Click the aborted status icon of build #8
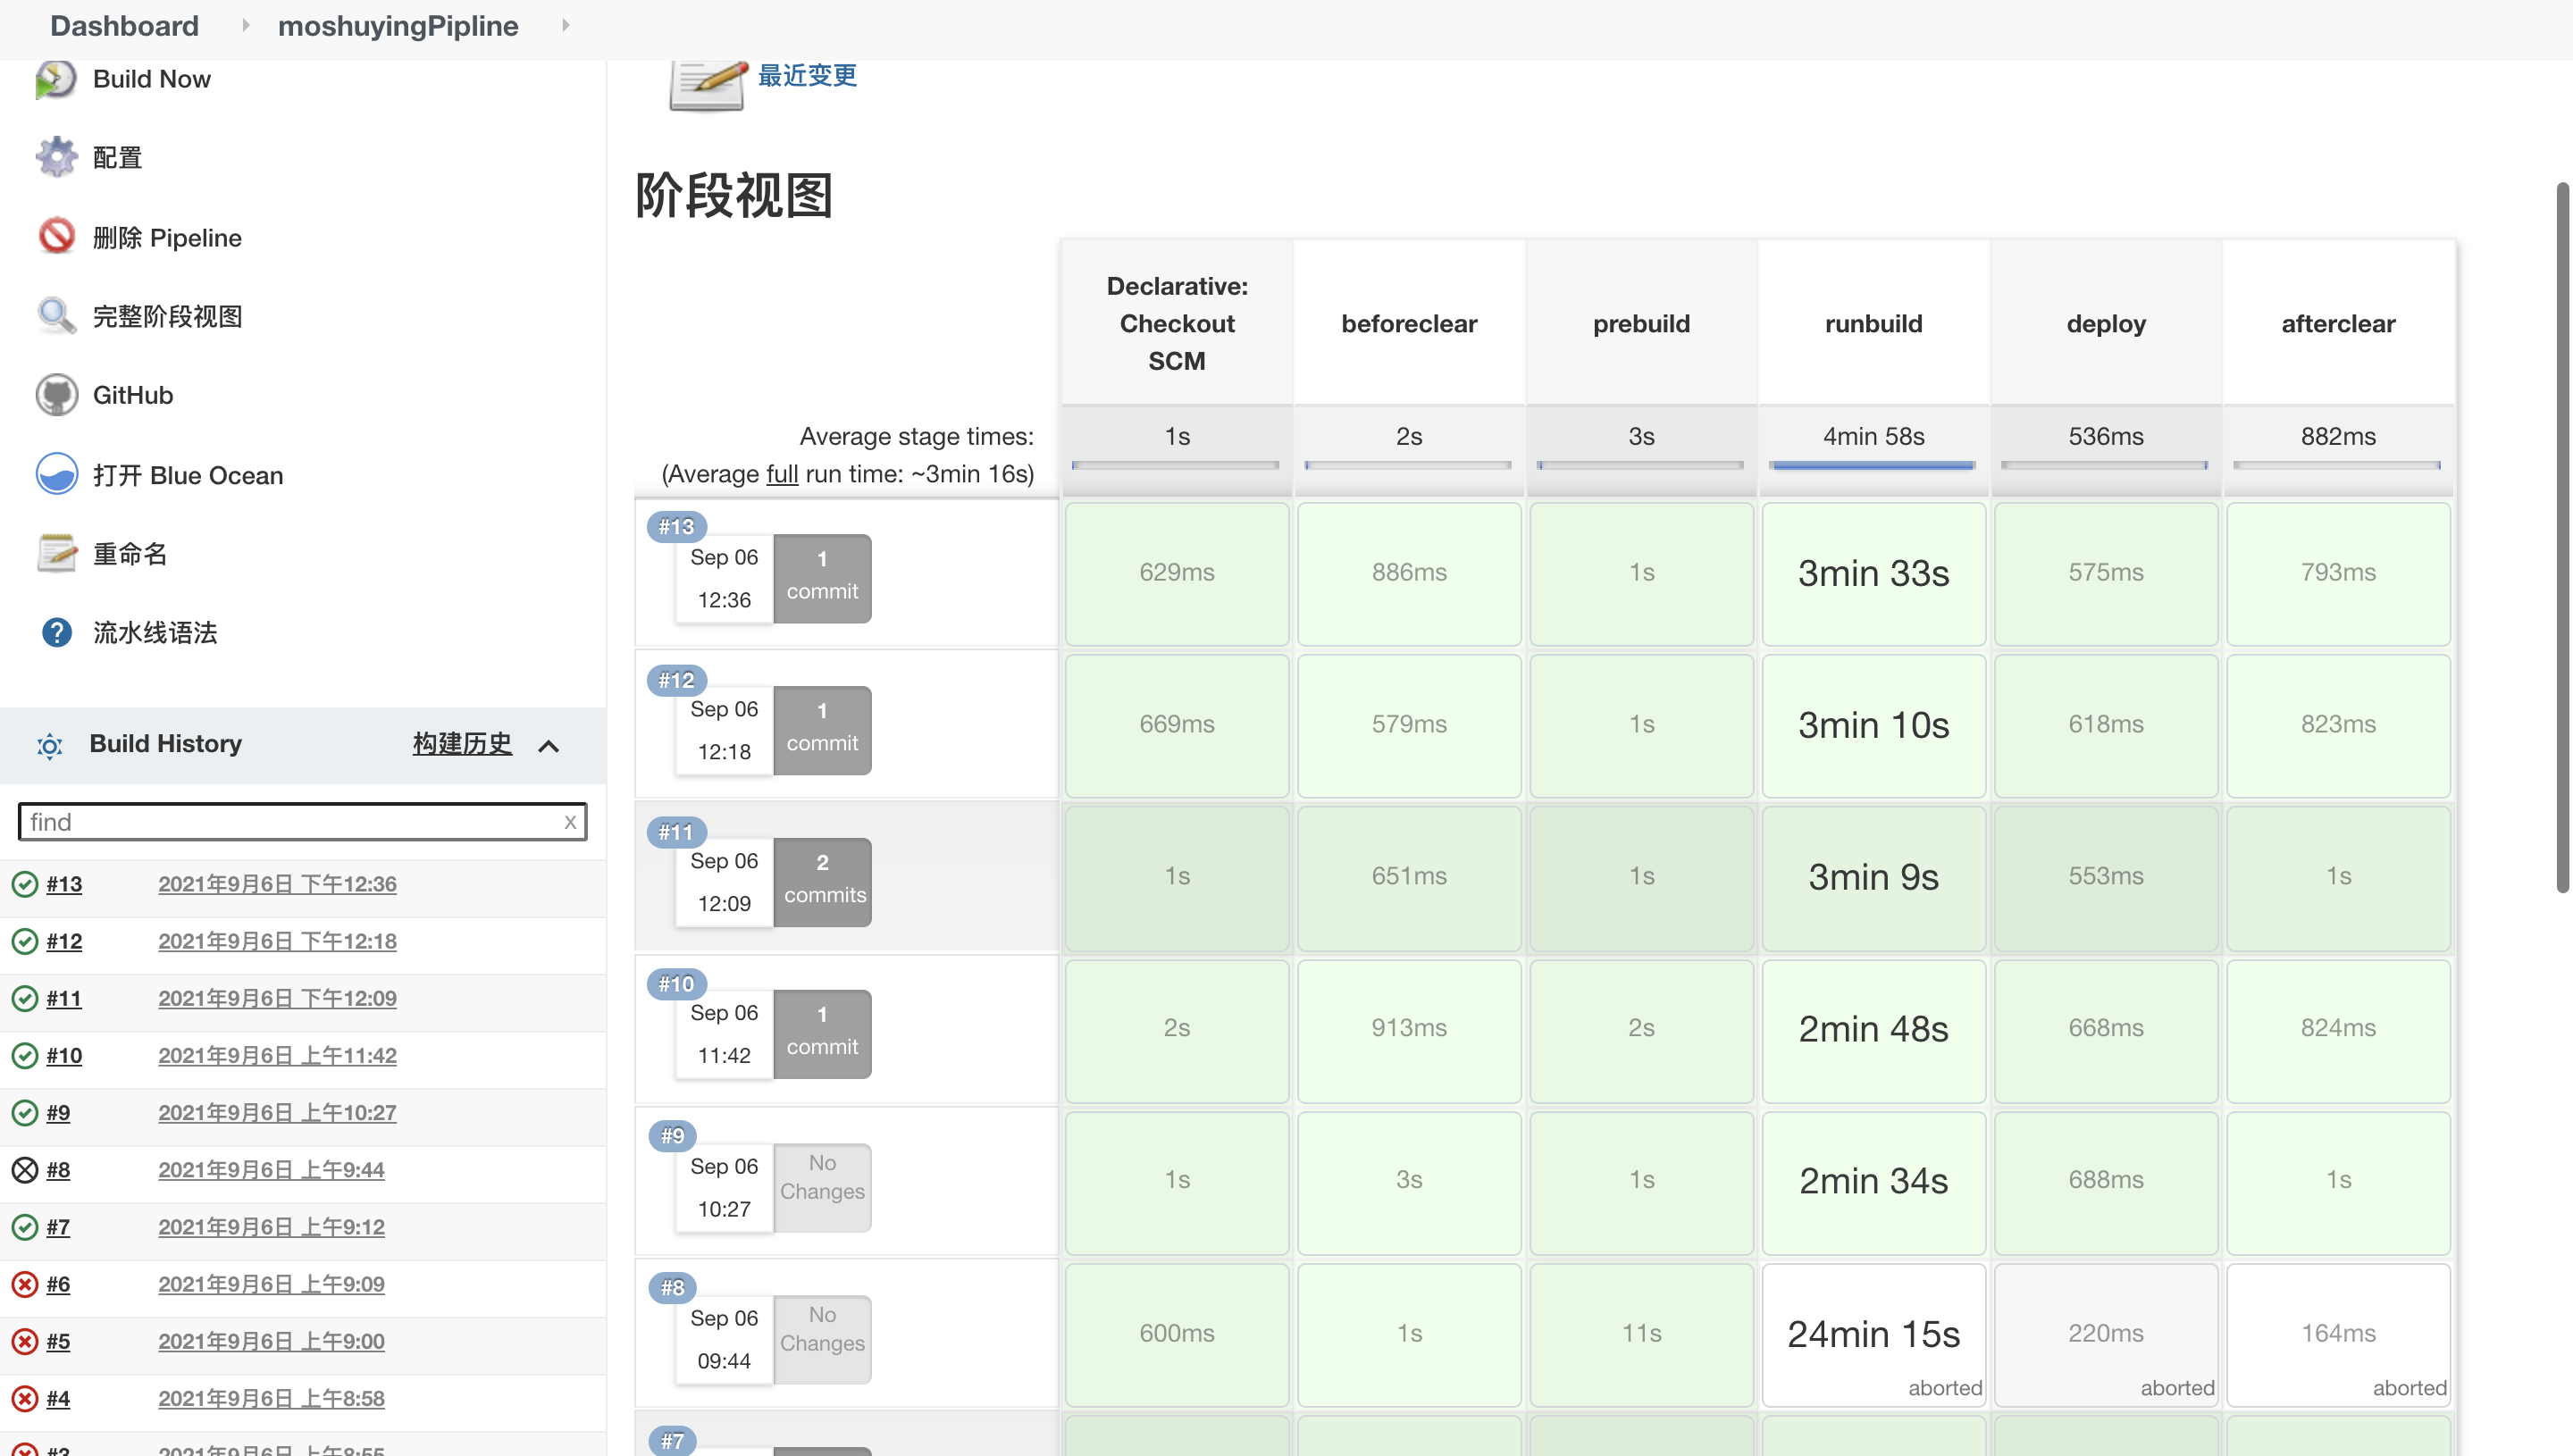The width and height of the screenshot is (2573, 1456). [x=25, y=1170]
